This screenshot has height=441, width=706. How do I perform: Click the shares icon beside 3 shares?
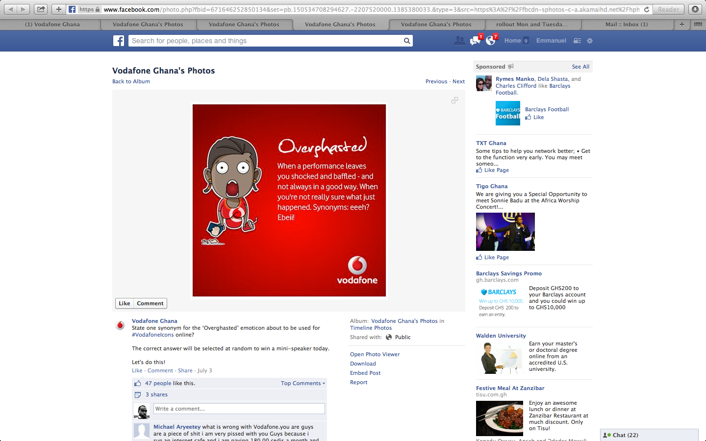[138, 394]
